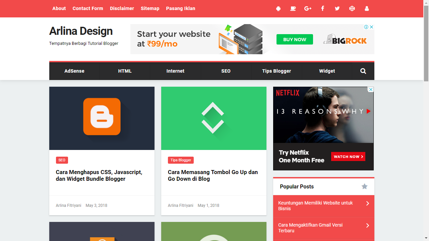The height and width of the screenshot is (241, 429).
Task: Open Pasang Iklan page
Action: click(x=181, y=8)
